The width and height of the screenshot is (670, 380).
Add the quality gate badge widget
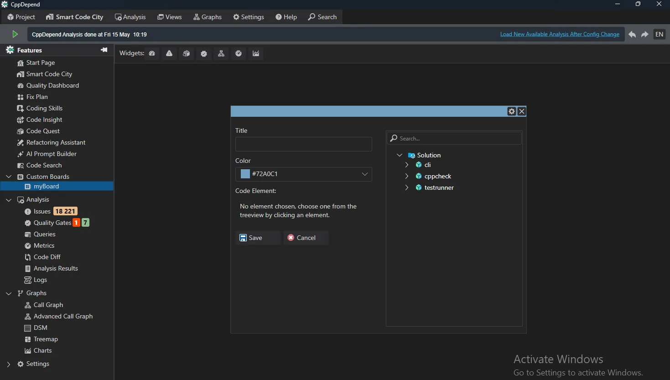click(204, 53)
